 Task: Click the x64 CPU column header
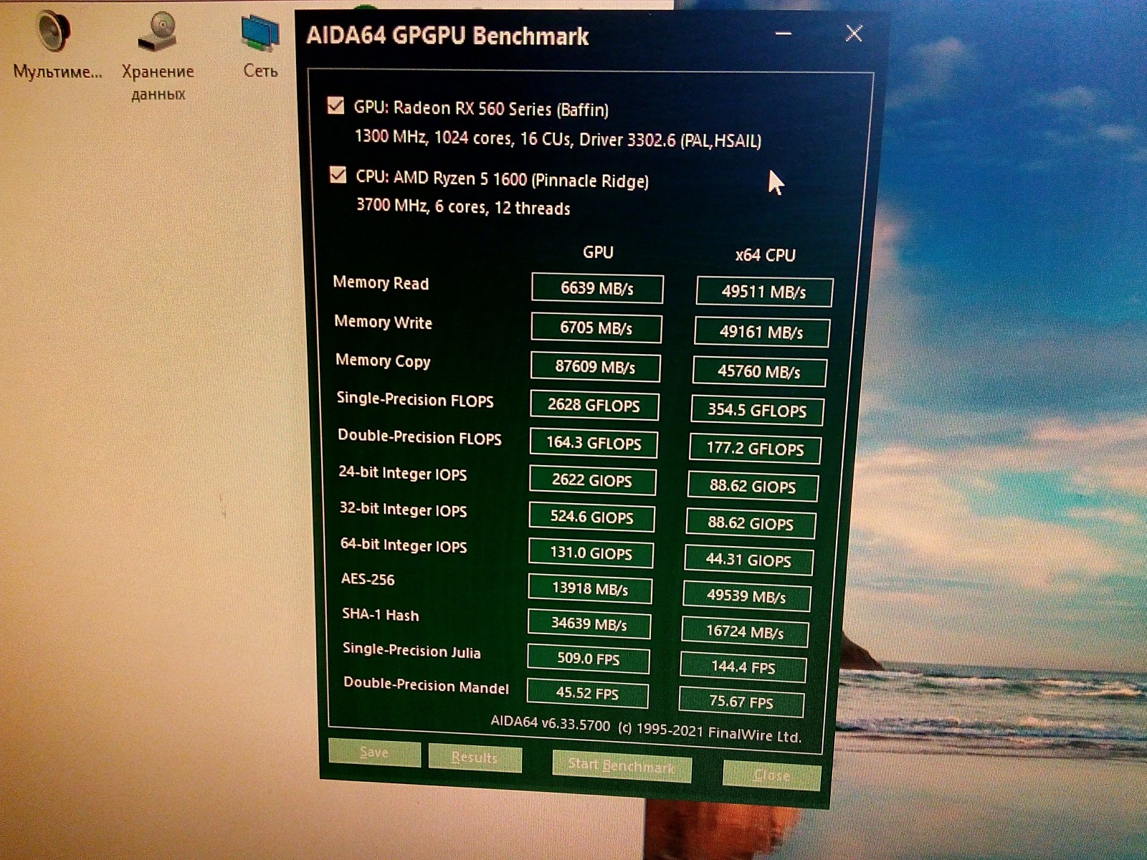click(766, 255)
